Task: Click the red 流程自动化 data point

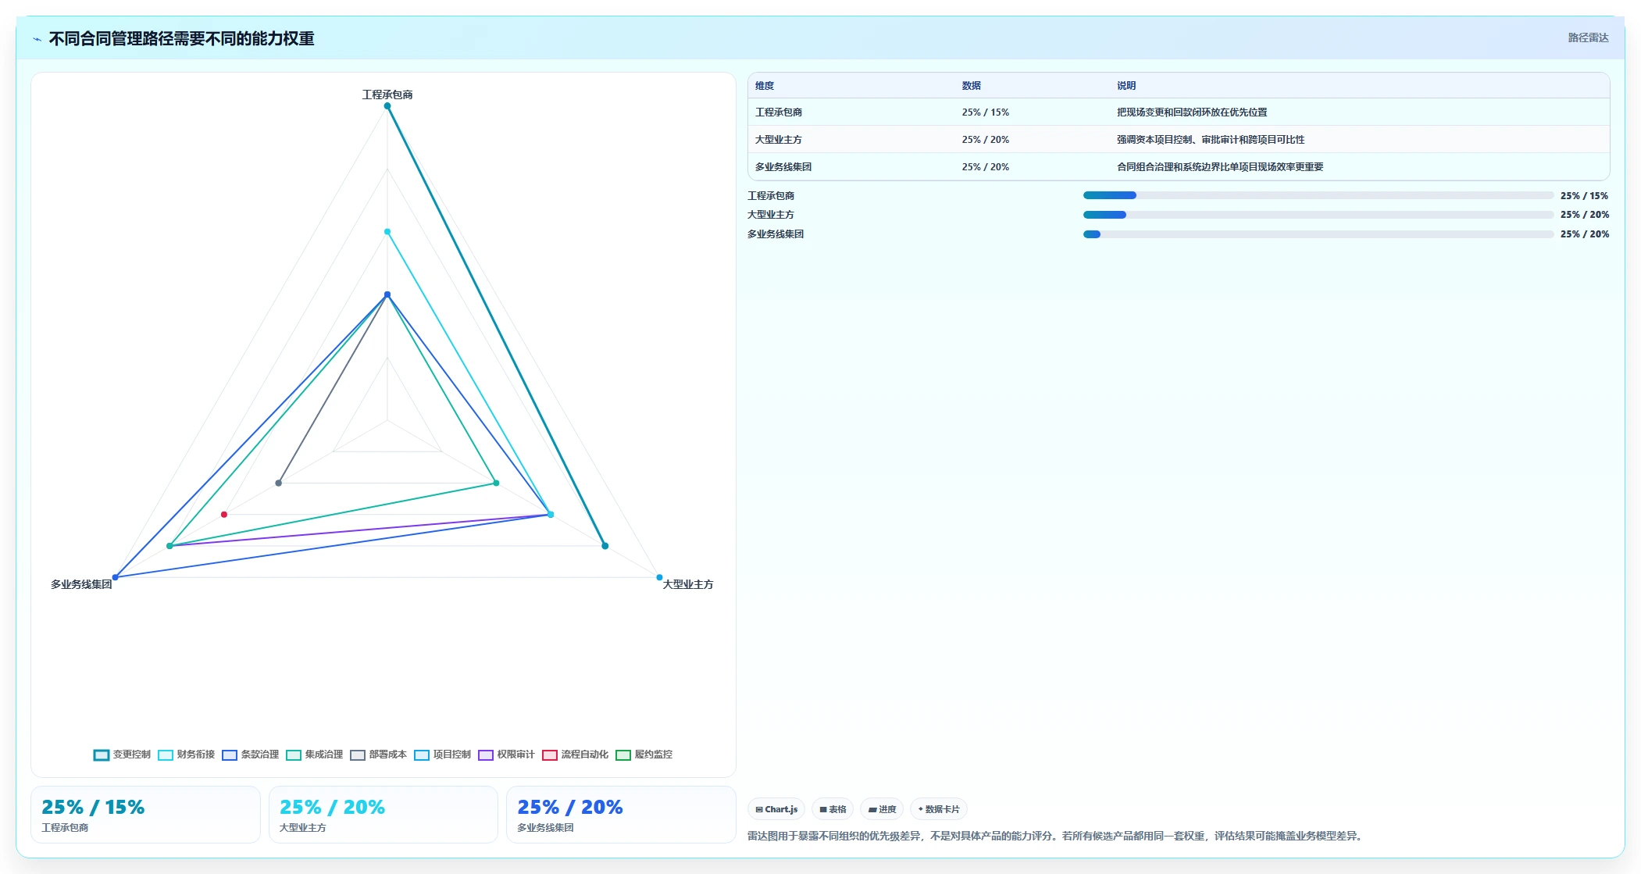Action: [x=224, y=514]
